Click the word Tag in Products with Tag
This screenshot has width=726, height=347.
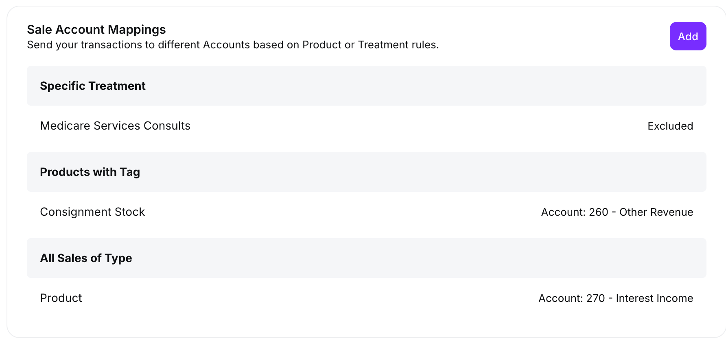click(x=130, y=172)
